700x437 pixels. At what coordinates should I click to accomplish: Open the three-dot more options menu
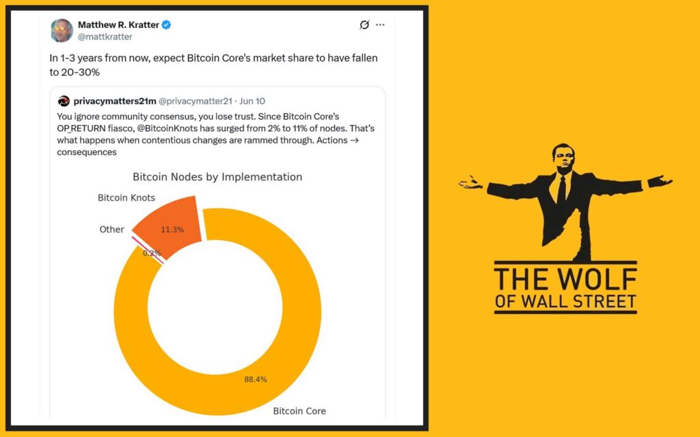(380, 25)
